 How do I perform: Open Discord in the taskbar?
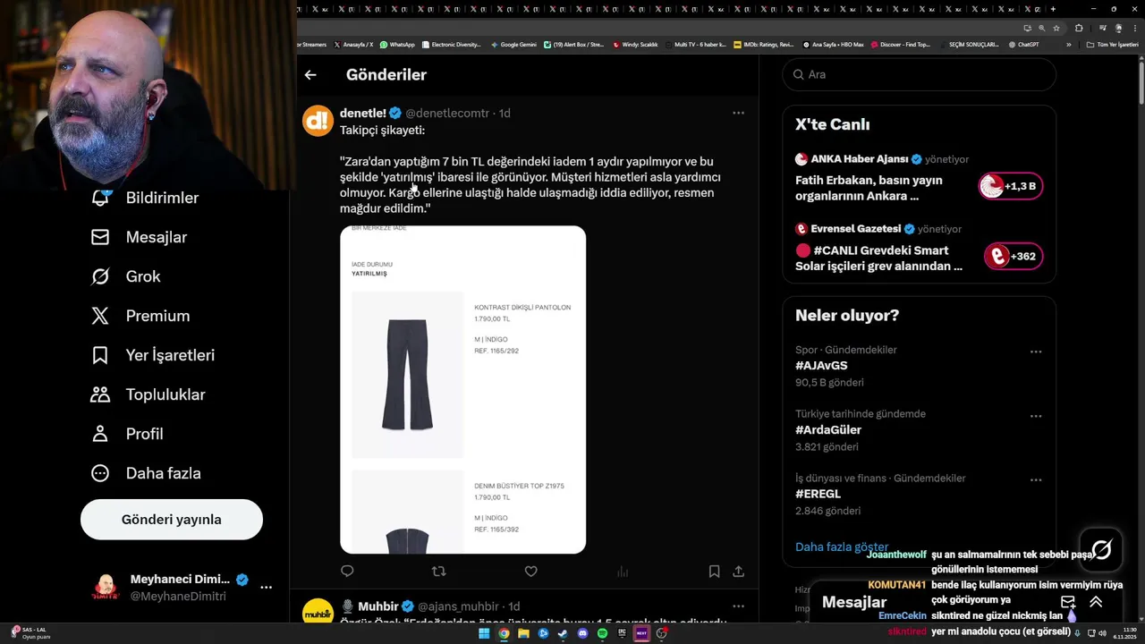582,633
